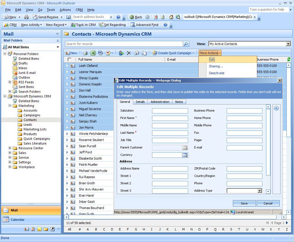
Task: Click the Refresh page icon in web toolbar
Action: tap(163, 17)
